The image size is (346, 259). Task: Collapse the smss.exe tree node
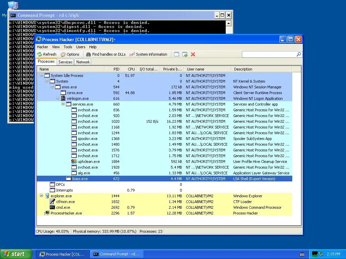click(52, 87)
